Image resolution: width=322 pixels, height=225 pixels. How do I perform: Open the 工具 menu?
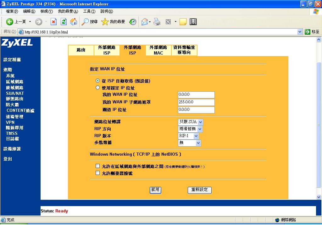(89, 11)
